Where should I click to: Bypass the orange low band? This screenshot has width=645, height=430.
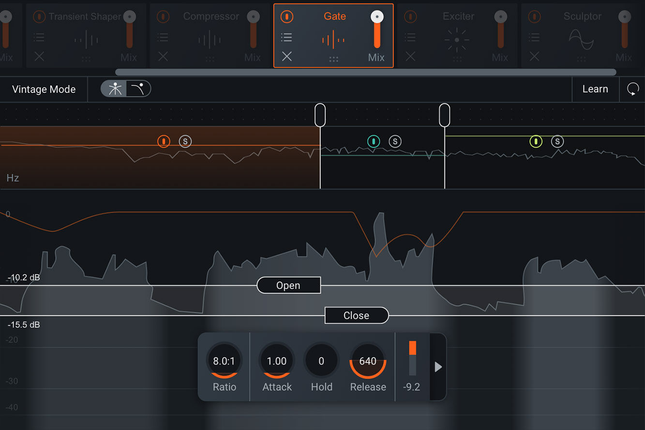pyautogui.click(x=164, y=141)
